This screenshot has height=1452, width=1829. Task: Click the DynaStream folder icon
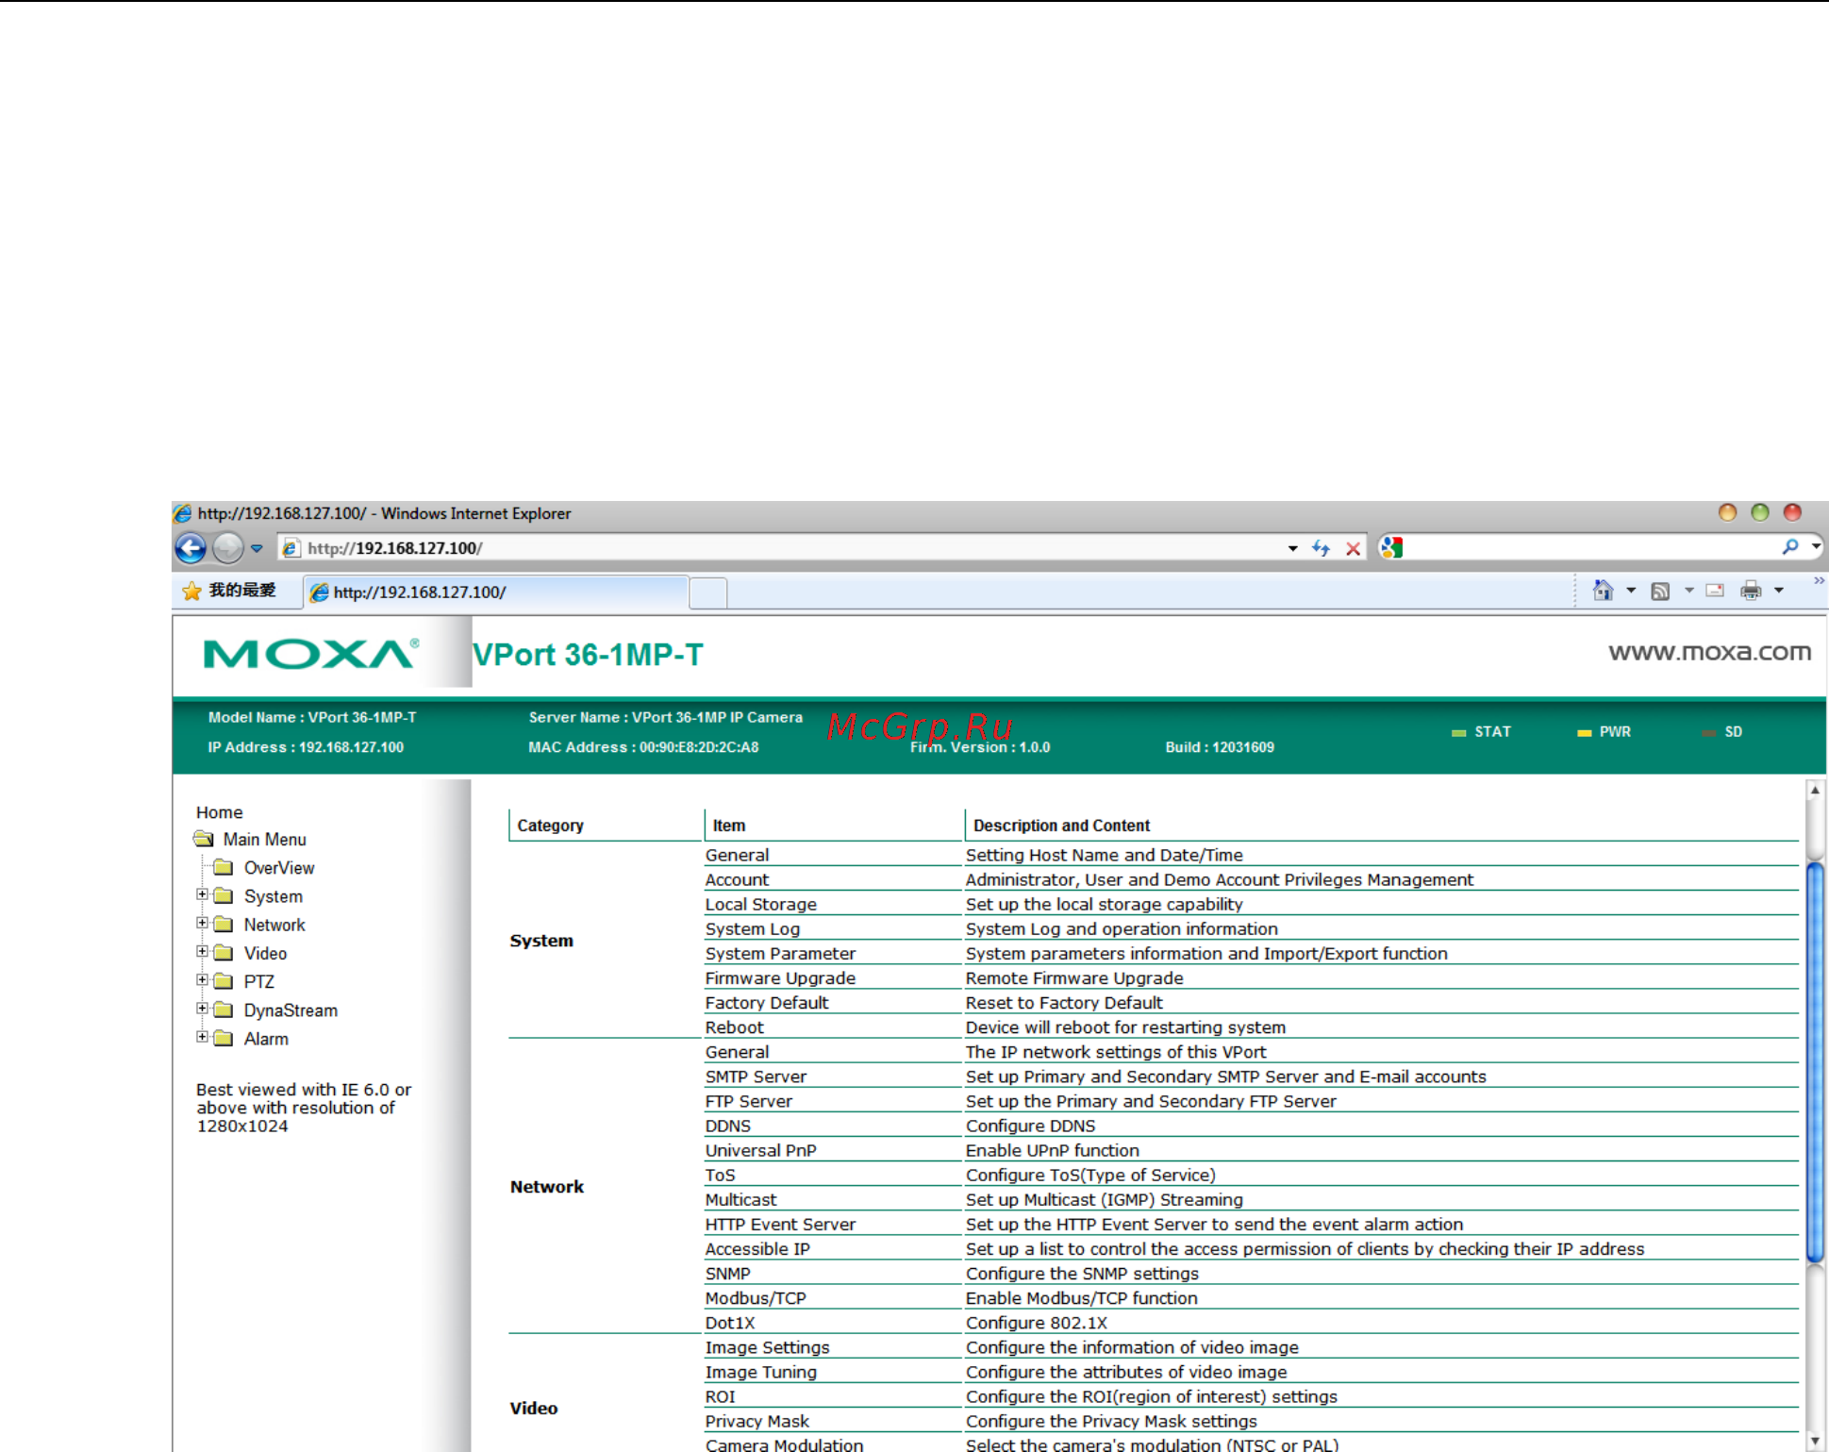(x=224, y=1010)
